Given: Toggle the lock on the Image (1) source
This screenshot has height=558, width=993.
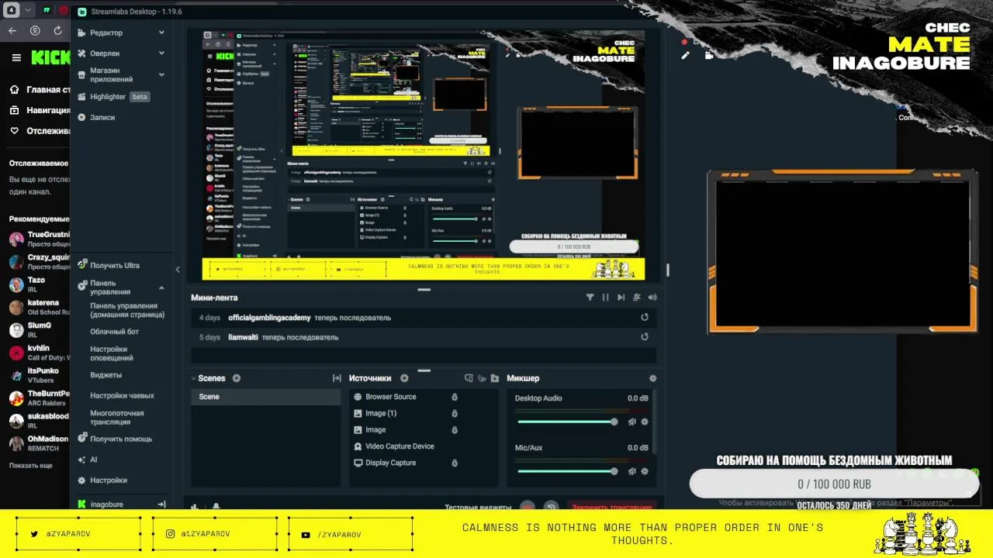Looking at the screenshot, I should [455, 413].
